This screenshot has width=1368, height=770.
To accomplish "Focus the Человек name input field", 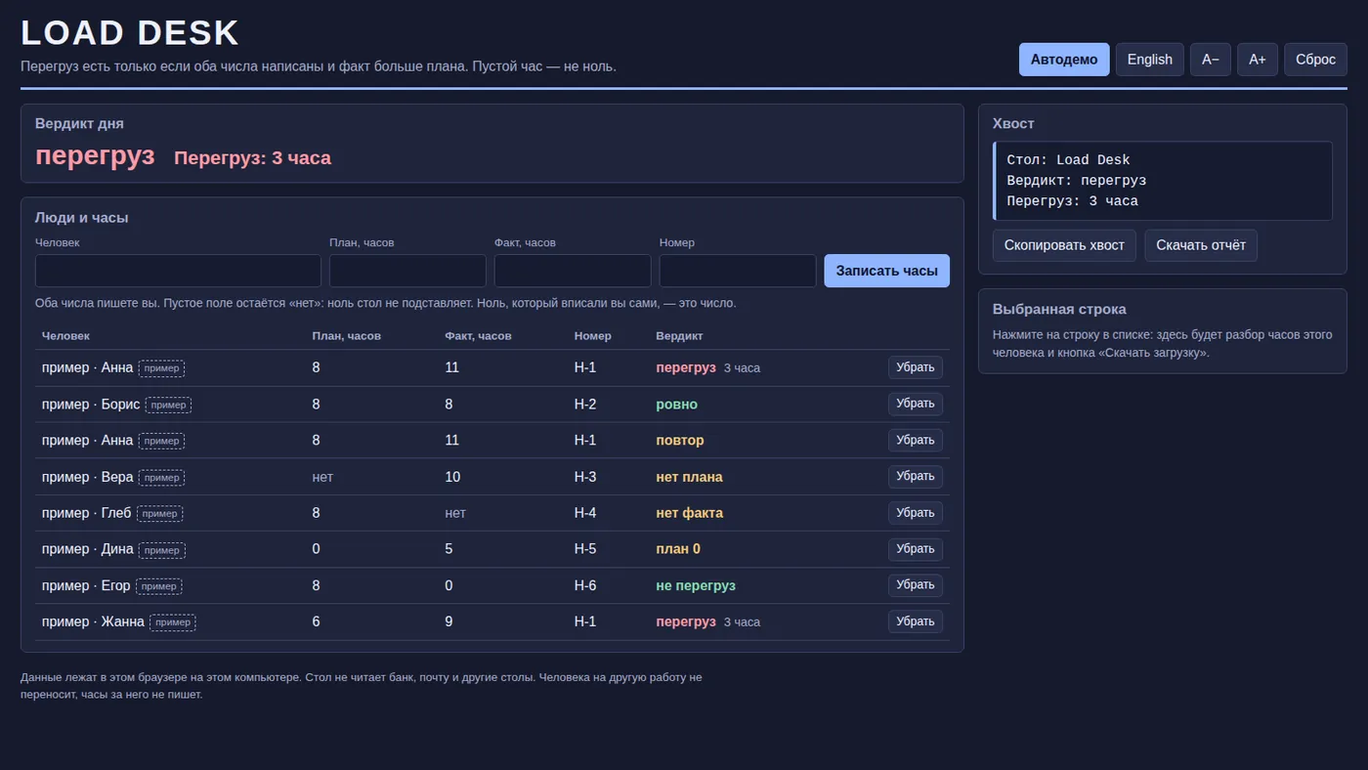I will pos(178,271).
